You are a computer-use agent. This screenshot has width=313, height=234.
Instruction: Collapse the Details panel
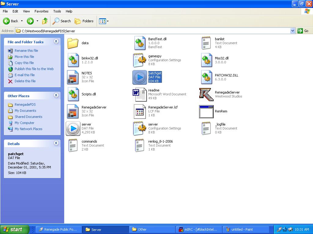pyautogui.click(x=56, y=143)
